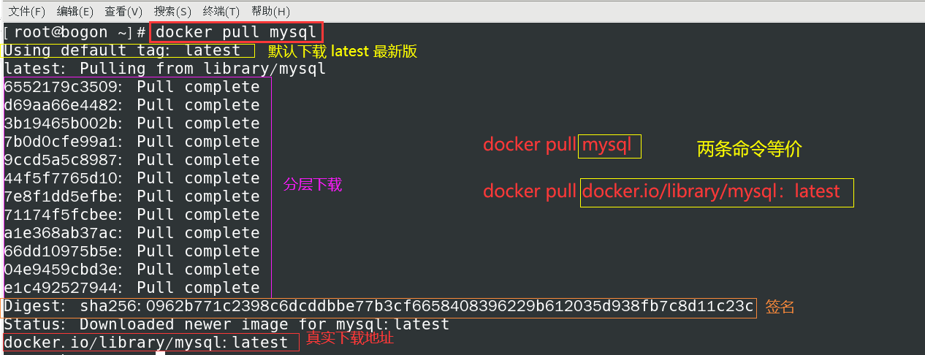
Task: Click the yellow 默认下载 latest 最新版 annotation
Action: [x=343, y=51]
